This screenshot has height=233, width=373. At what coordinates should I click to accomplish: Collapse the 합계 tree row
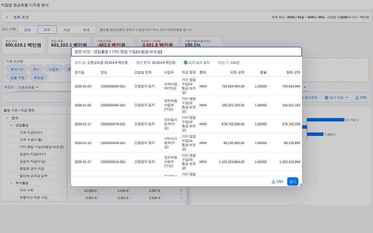tap(7, 118)
